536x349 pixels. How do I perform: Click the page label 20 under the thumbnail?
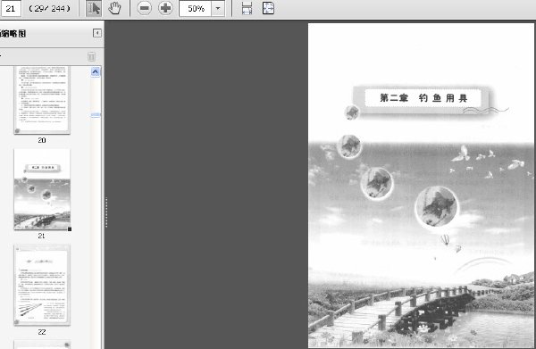click(x=42, y=140)
